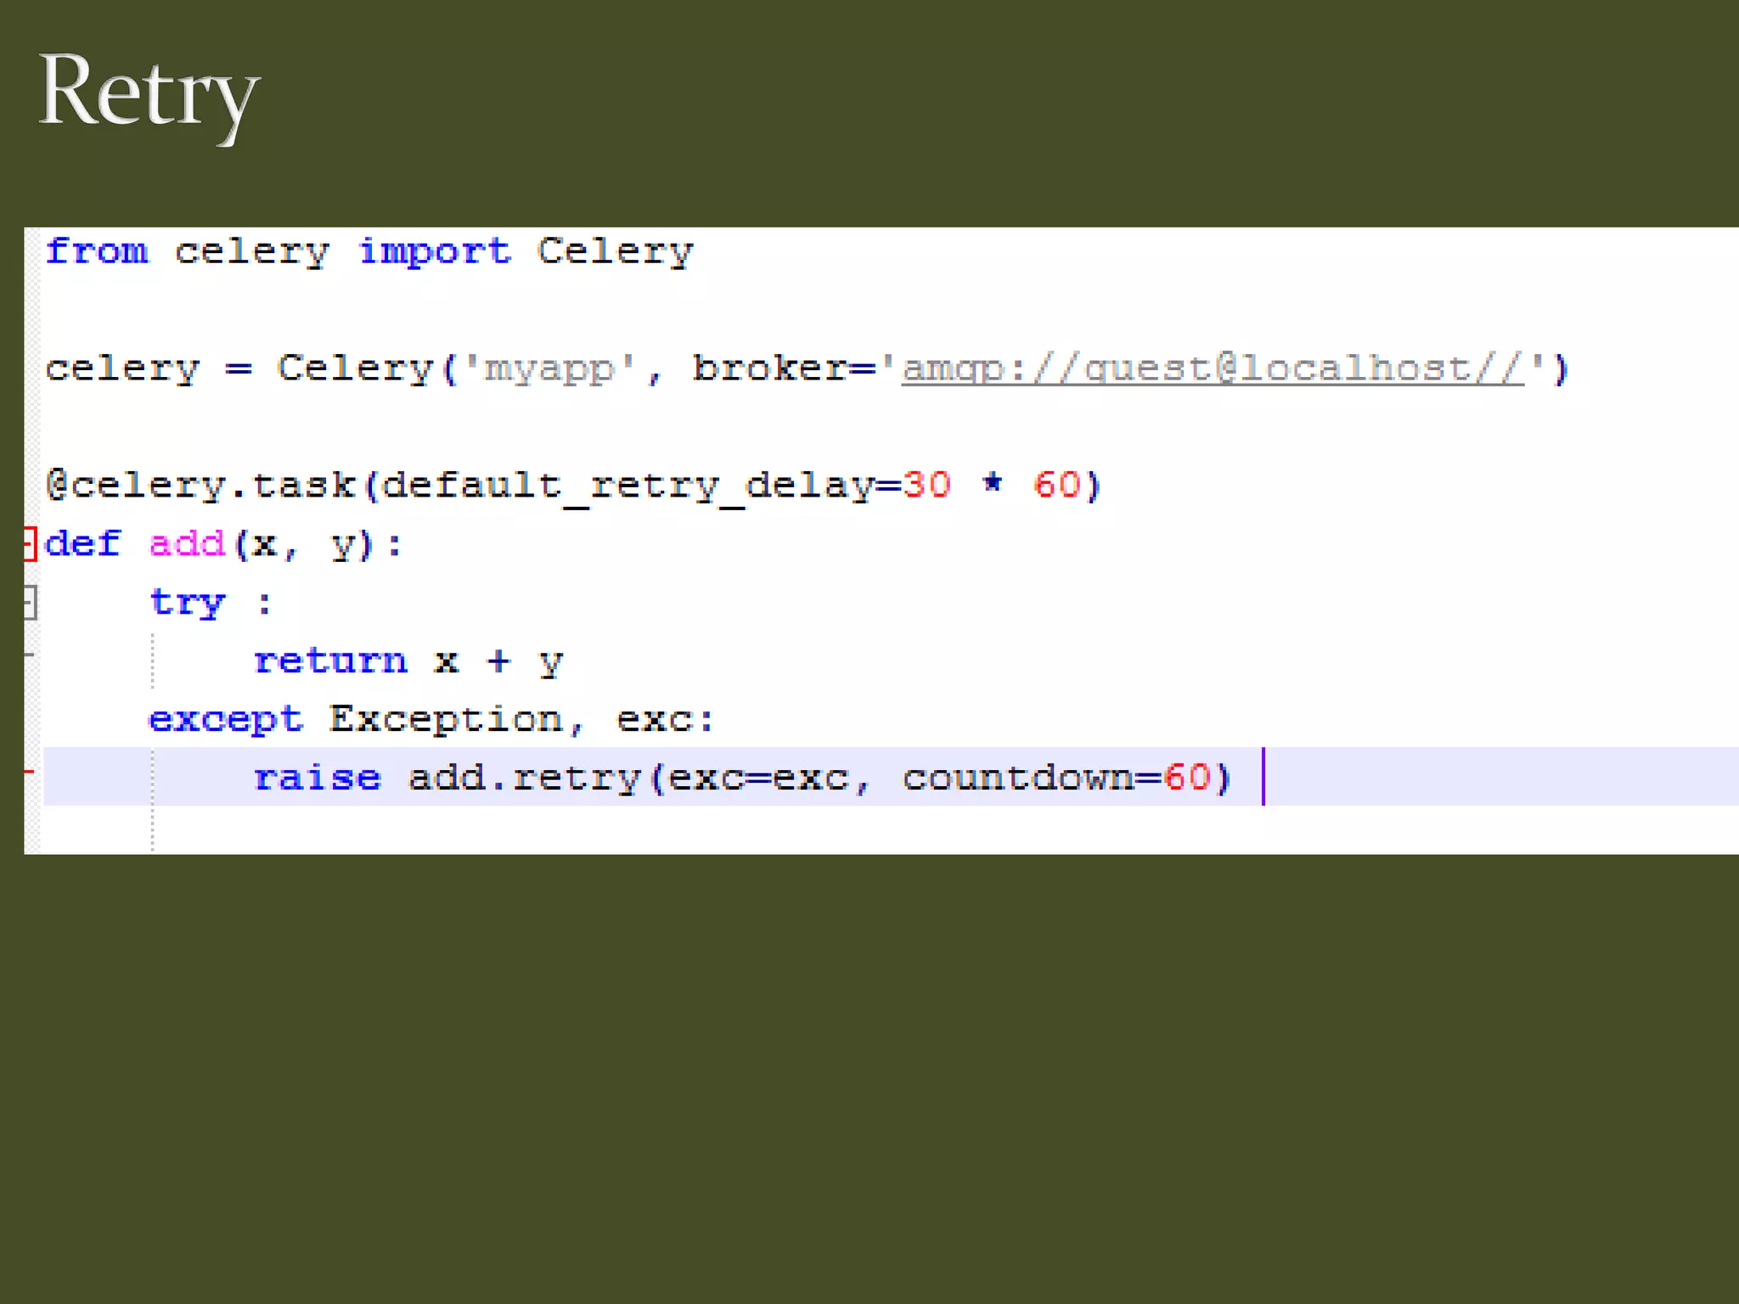This screenshot has height=1304, width=1739.
Task: Click 'broker' keyword argument
Action: tap(769, 368)
